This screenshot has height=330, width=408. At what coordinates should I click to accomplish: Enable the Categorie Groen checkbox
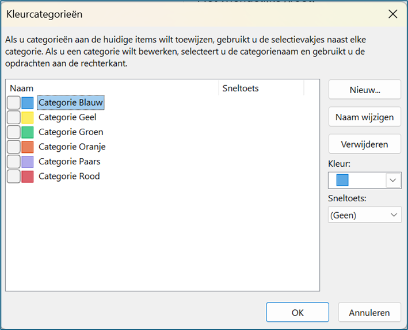coord(13,132)
